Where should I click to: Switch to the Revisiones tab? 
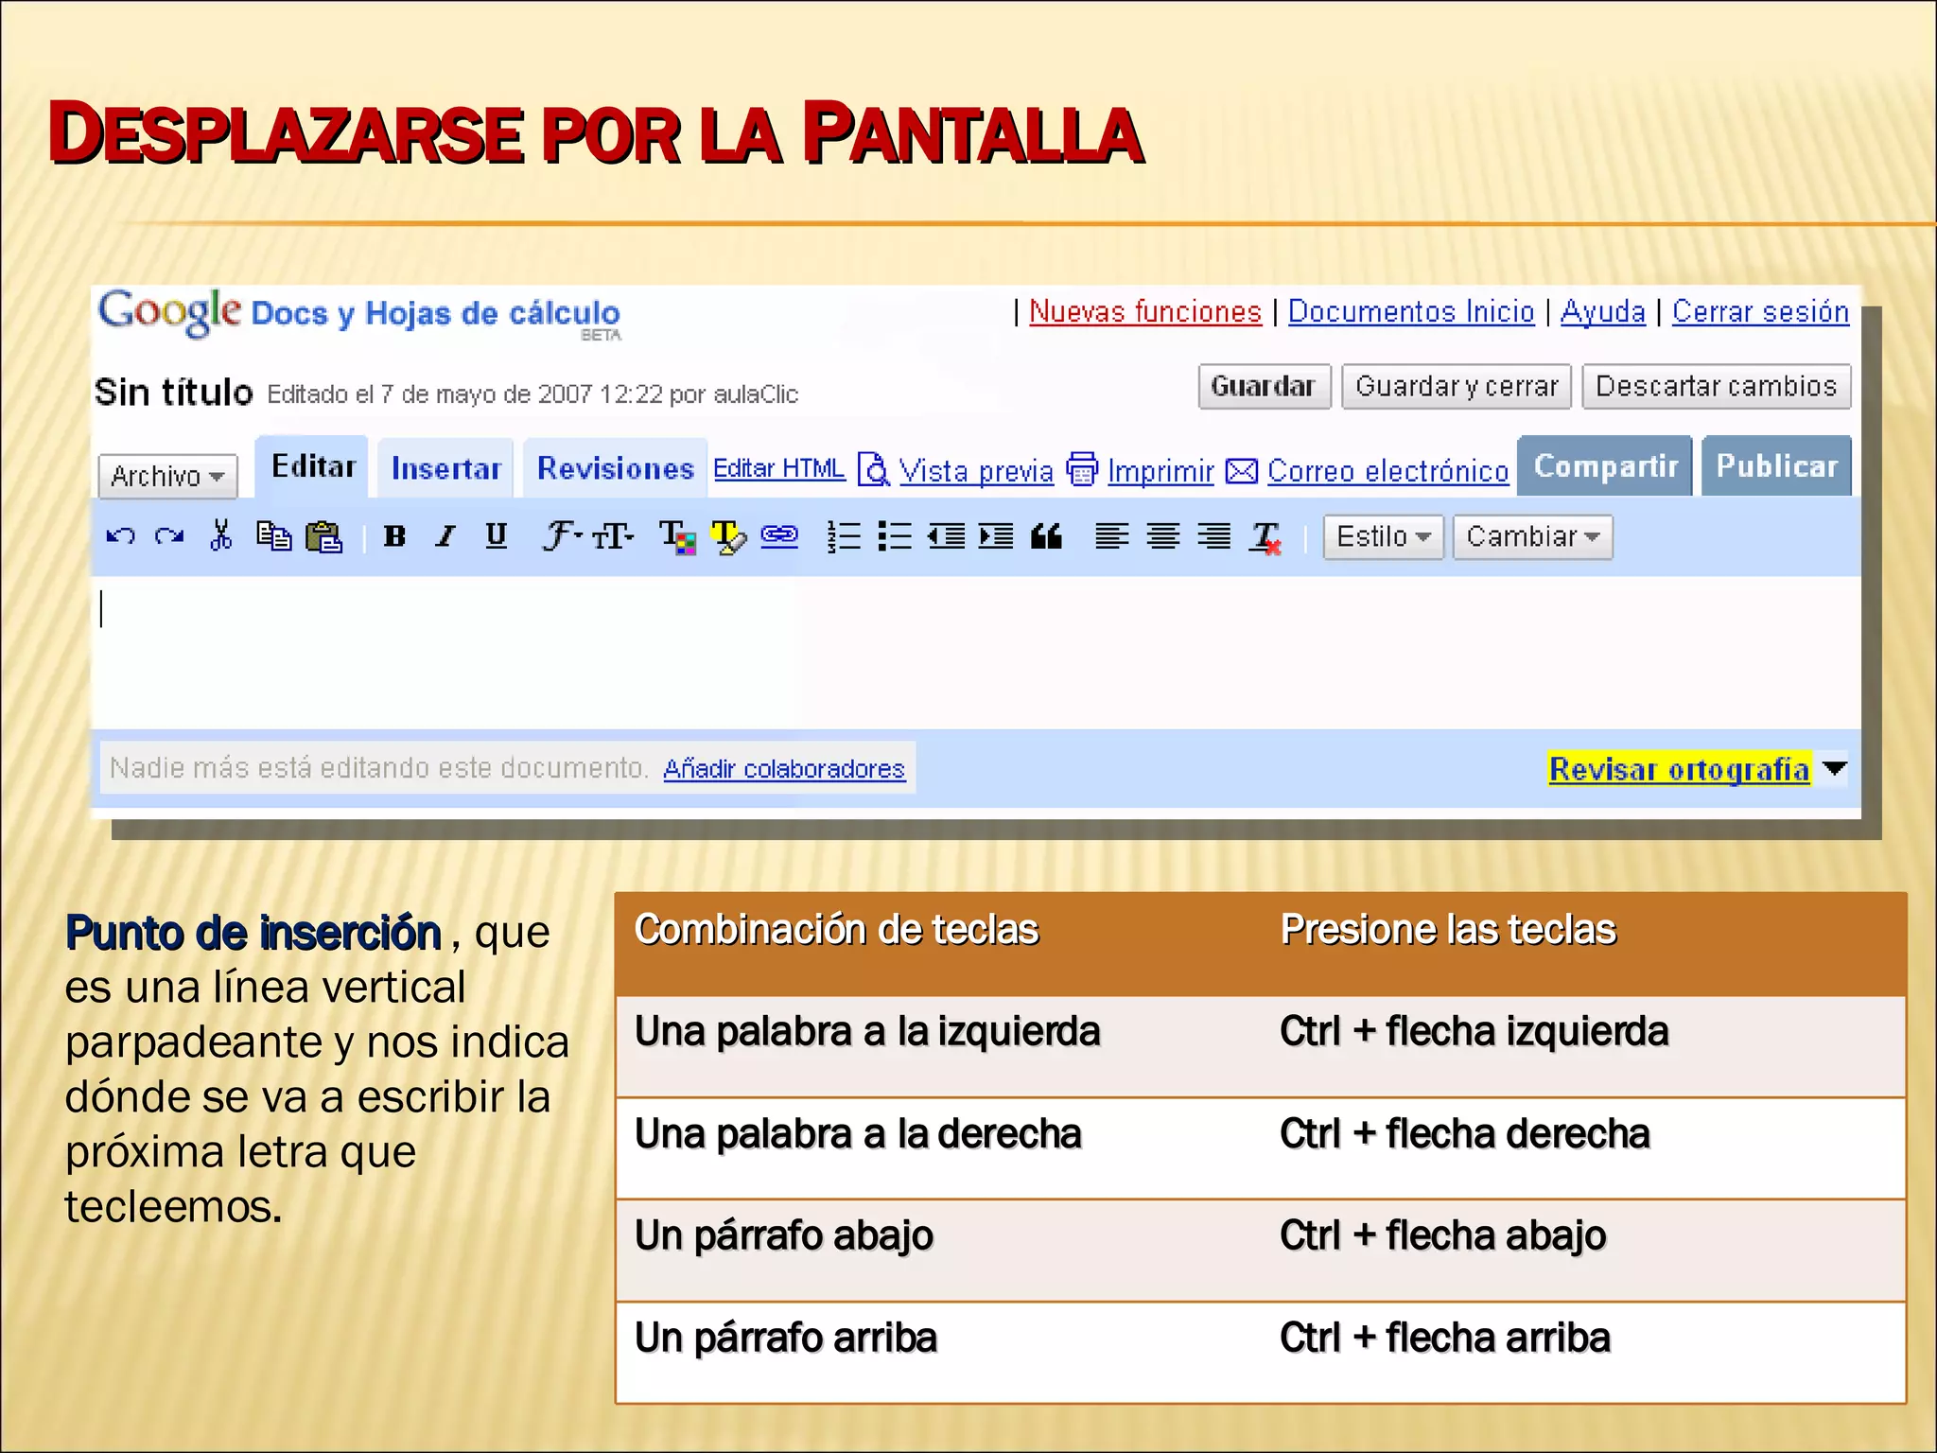[x=616, y=468]
